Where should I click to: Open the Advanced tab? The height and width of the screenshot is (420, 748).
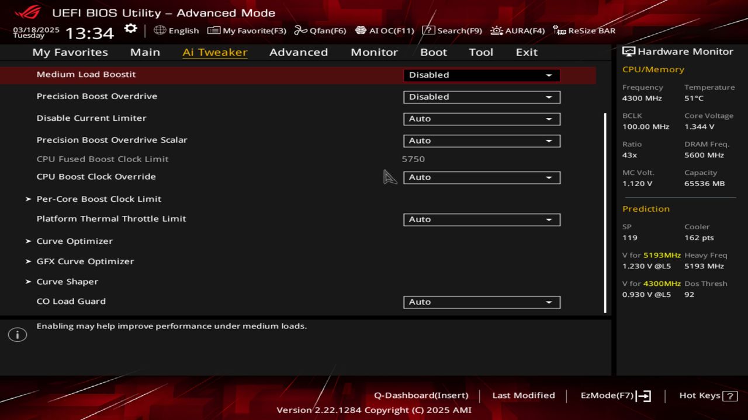pyautogui.click(x=299, y=52)
